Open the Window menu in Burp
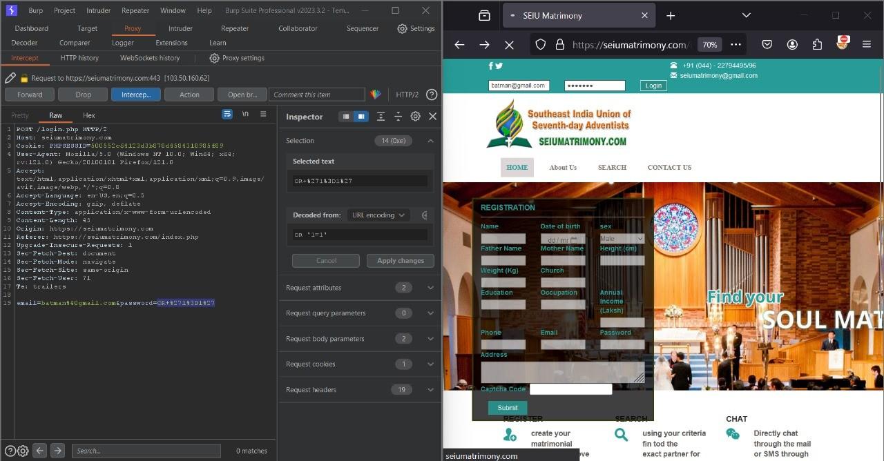The height and width of the screenshot is (461, 884). tap(173, 10)
